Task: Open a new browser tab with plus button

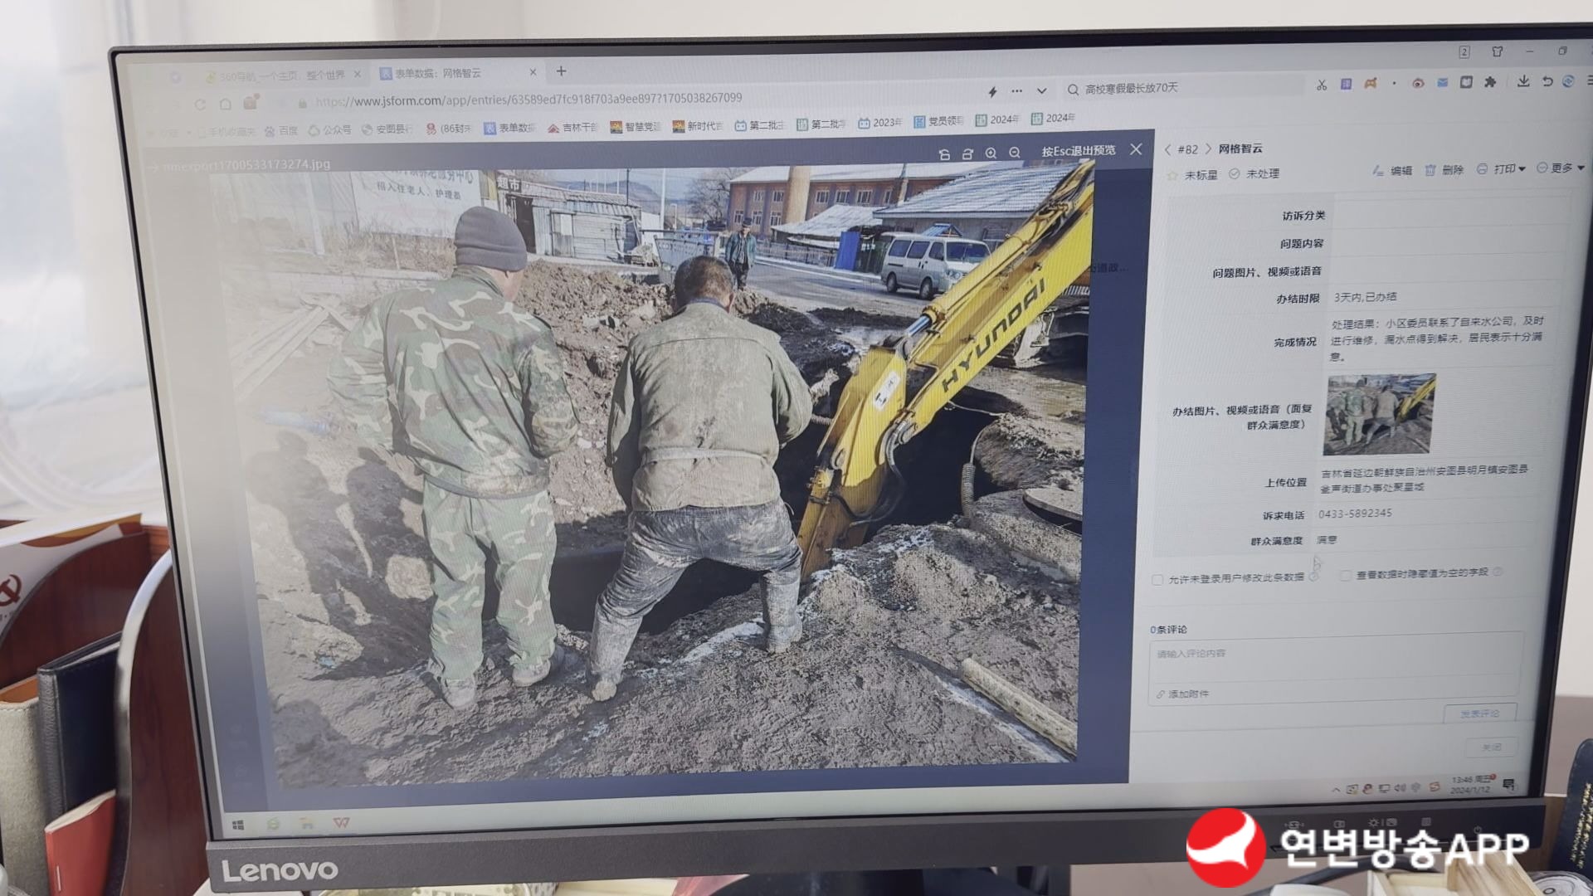Action: pos(562,71)
